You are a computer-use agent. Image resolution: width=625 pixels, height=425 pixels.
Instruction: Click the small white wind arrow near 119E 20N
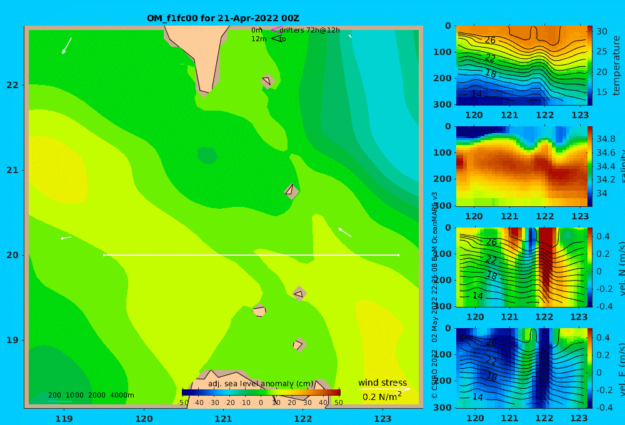66,238
